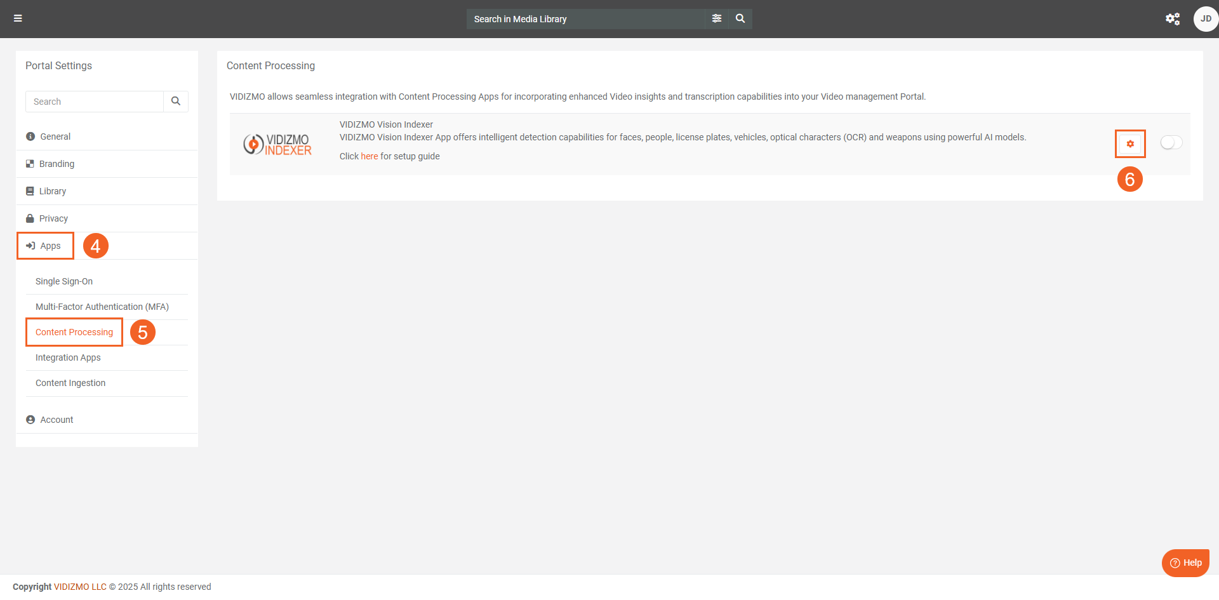Open the hamburger navigation menu
The width and height of the screenshot is (1219, 600).
pos(18,18)
